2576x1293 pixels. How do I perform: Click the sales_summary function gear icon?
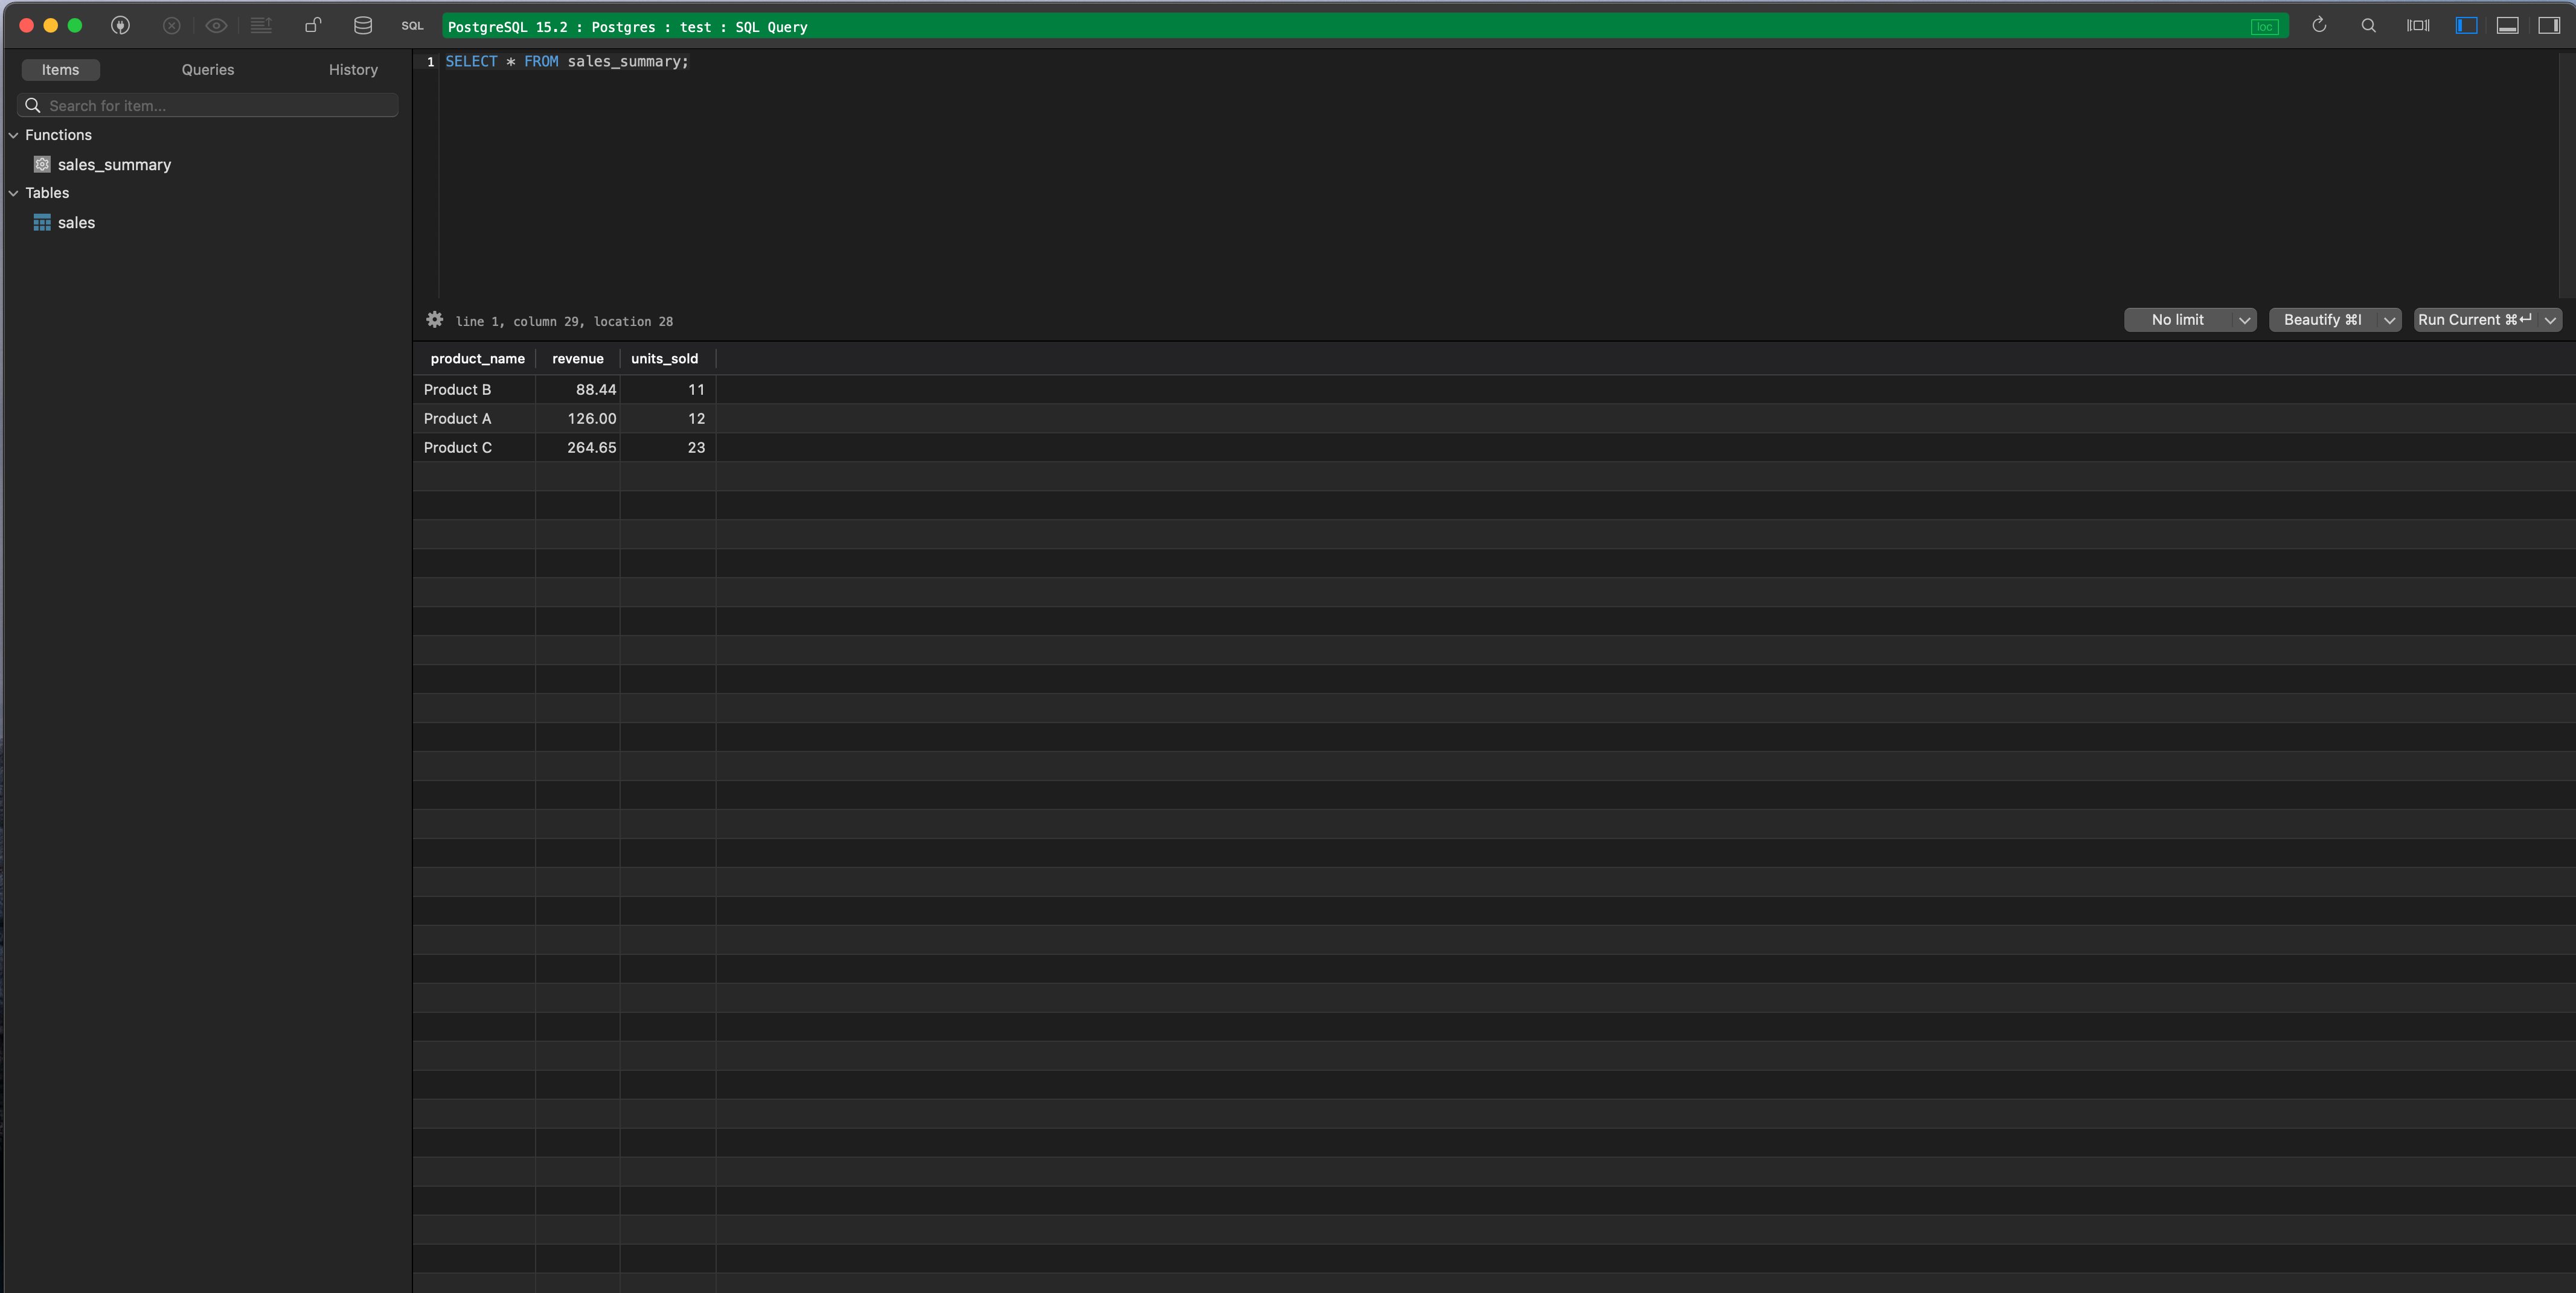click(42, 164)
